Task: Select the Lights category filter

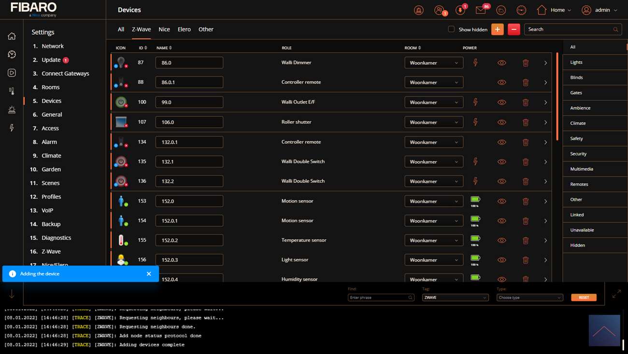Action: click(x=576, y=62)
